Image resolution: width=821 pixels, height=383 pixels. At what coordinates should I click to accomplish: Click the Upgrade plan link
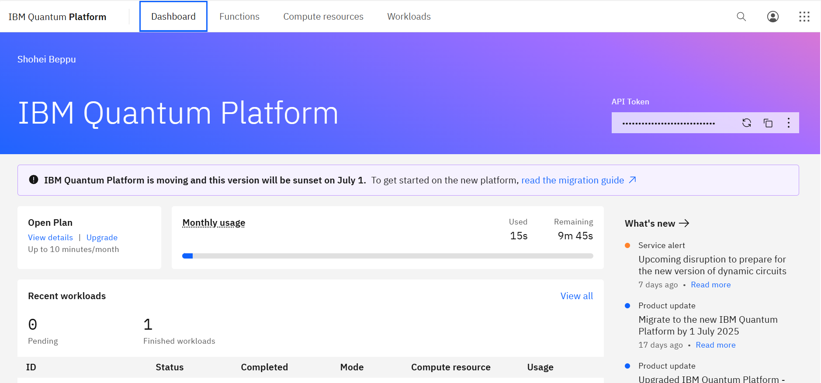tap(102, 238)
